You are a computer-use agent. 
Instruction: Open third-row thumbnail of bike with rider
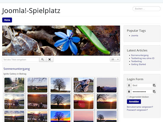[37, 116]
